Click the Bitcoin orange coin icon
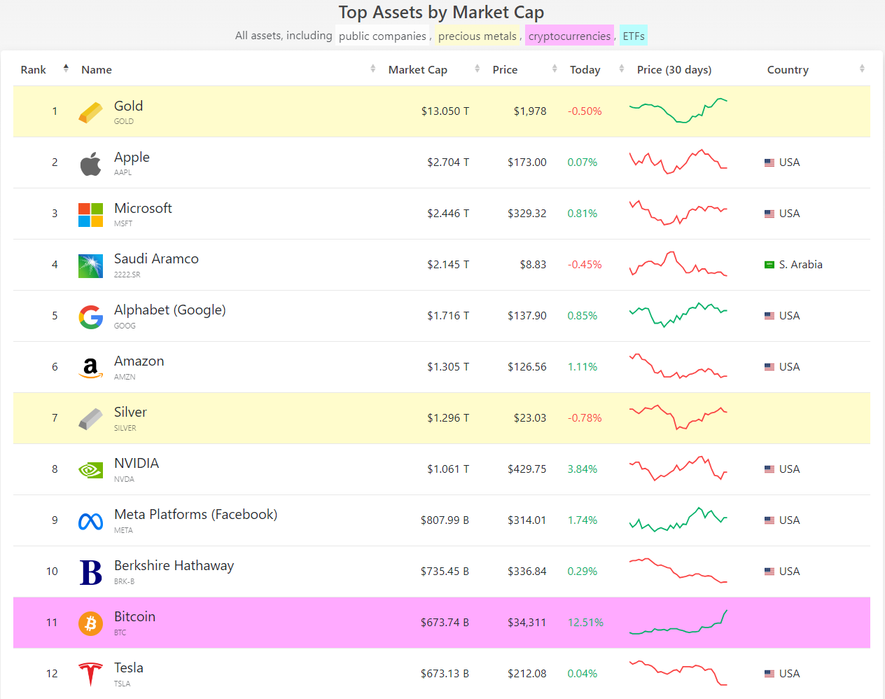Viewport: 885px width, 699px height. click(x=90, y=623)
